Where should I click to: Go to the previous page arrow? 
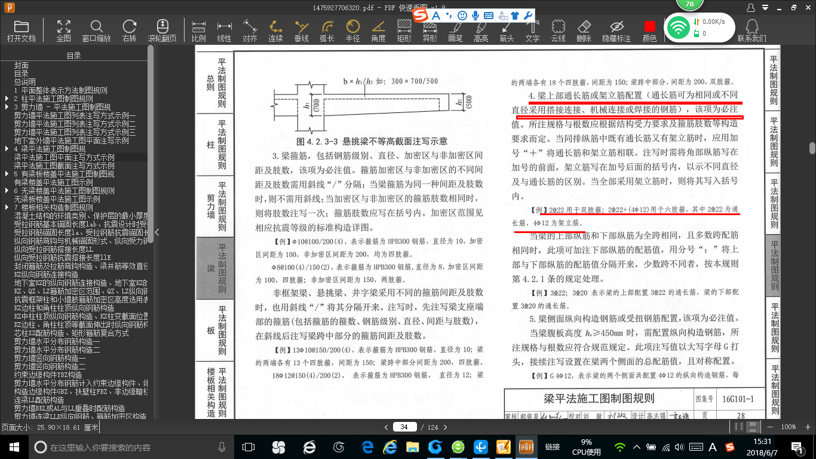386,427
